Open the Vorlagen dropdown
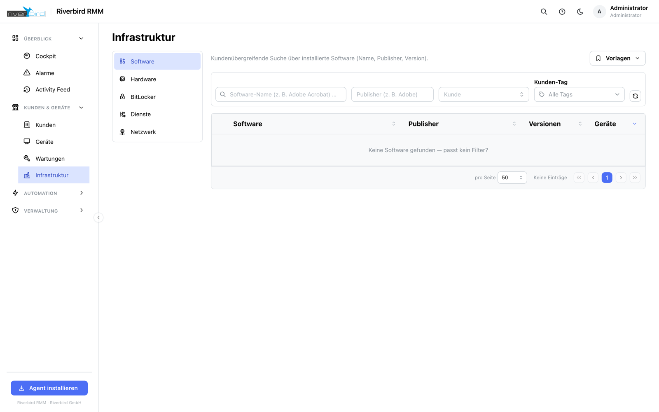Screen dimensions: 659x412 tap(617, 58)
